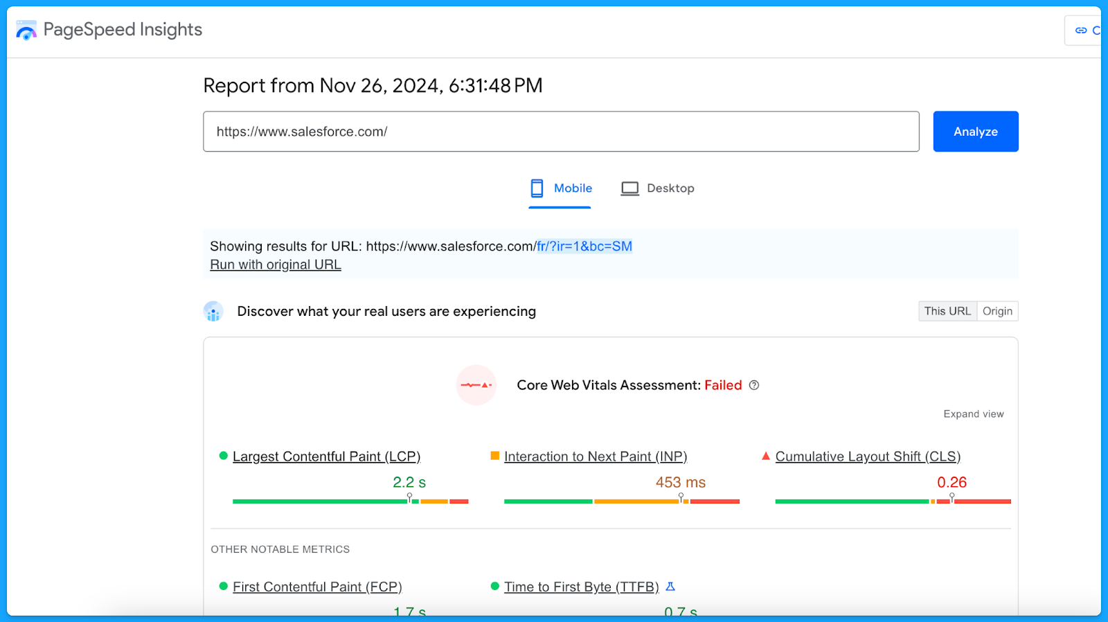This screenshot has width=1108, height=622.
Task: Open First Contentful Paint (FCP) link
Action: click(x=317, y=587)
